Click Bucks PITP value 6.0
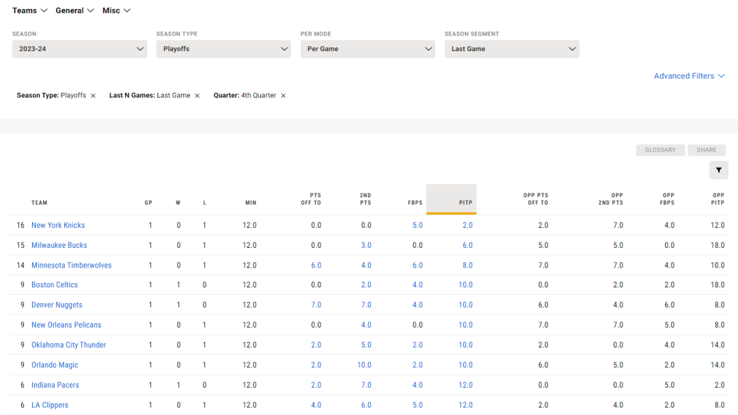The height and width of the screenshot is (415, 738). tap(467, 245)
